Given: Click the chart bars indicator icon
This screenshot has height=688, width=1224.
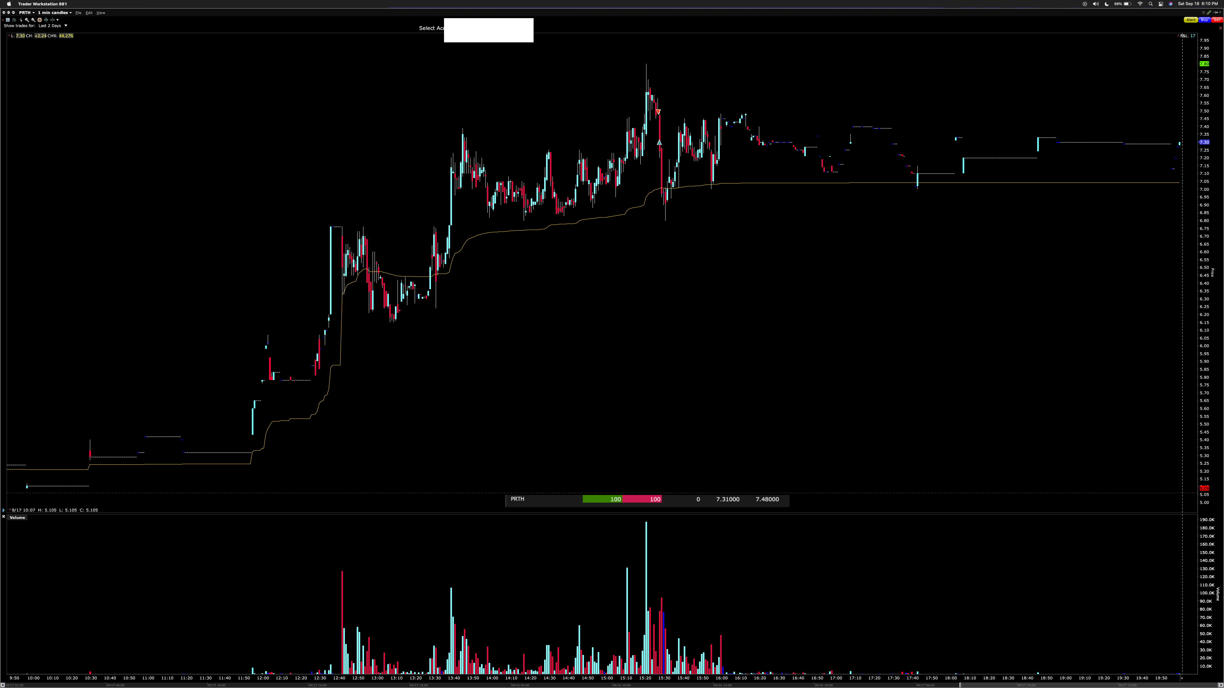Looking at the screenshot, I should (x=14, y=20).
